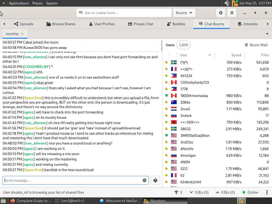Open the Private Chat tab
This screenshot has height=204, width=272.
141,24
